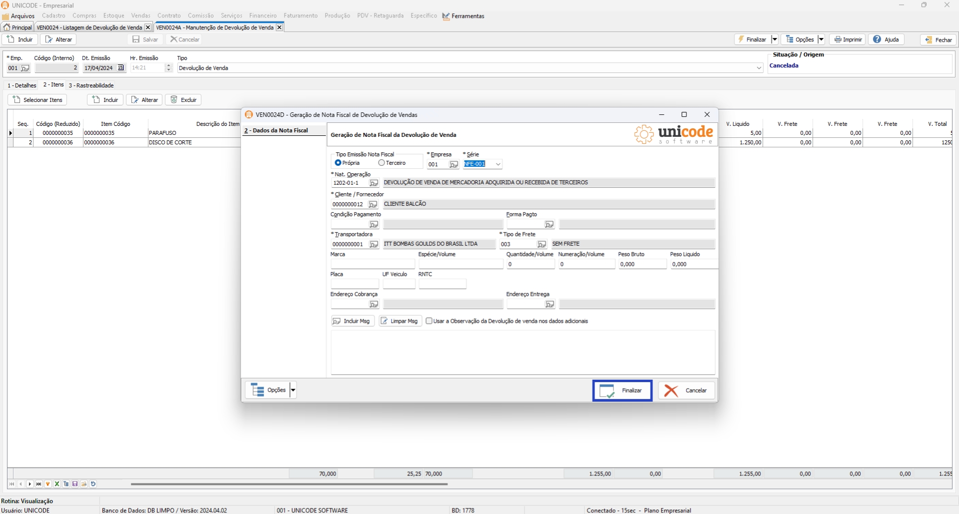
Task: Select the Própria radio button
Action: click(x=338, y=163)
